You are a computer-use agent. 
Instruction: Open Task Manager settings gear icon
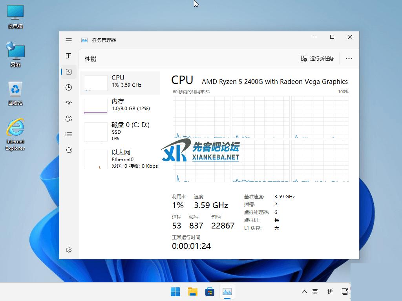click(x=69, y=250)
